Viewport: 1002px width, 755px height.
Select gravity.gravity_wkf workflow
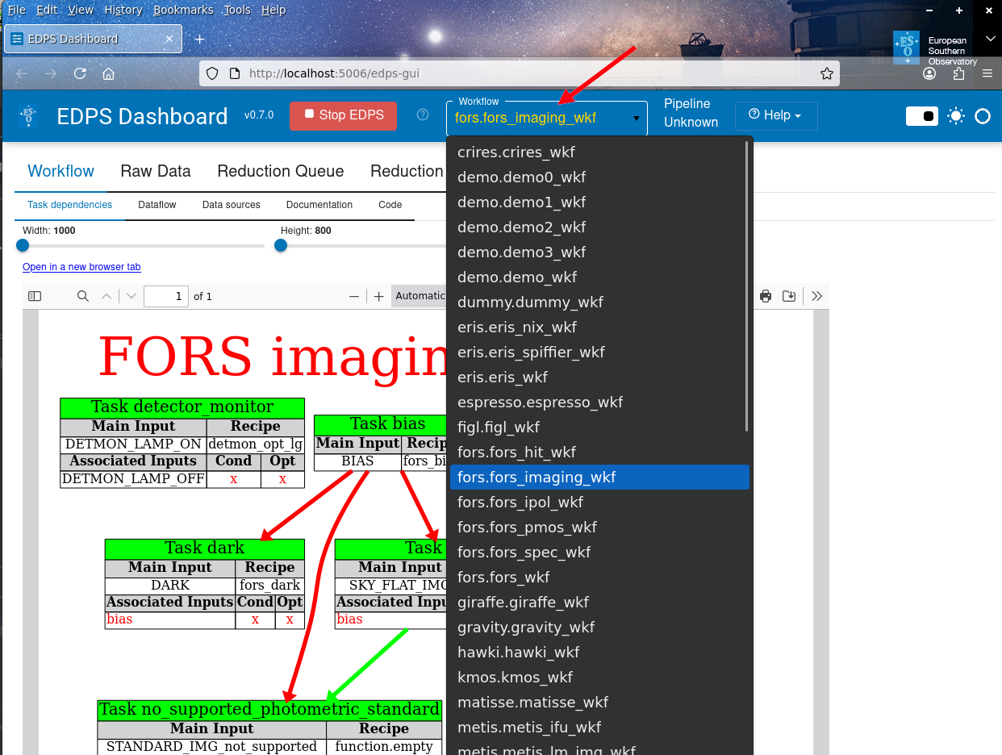pyautogui.click(x=599, y=627)
